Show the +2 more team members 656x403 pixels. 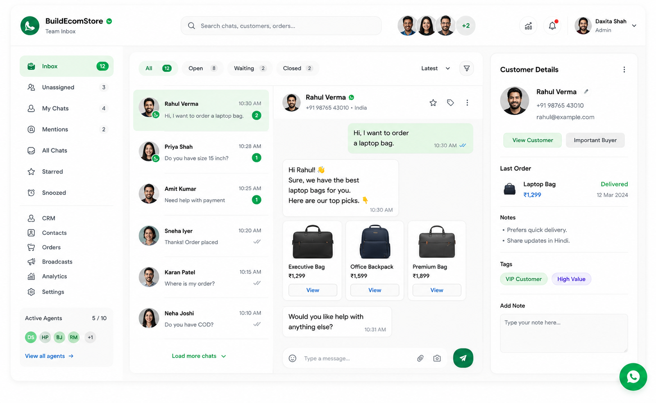point(466,25)
